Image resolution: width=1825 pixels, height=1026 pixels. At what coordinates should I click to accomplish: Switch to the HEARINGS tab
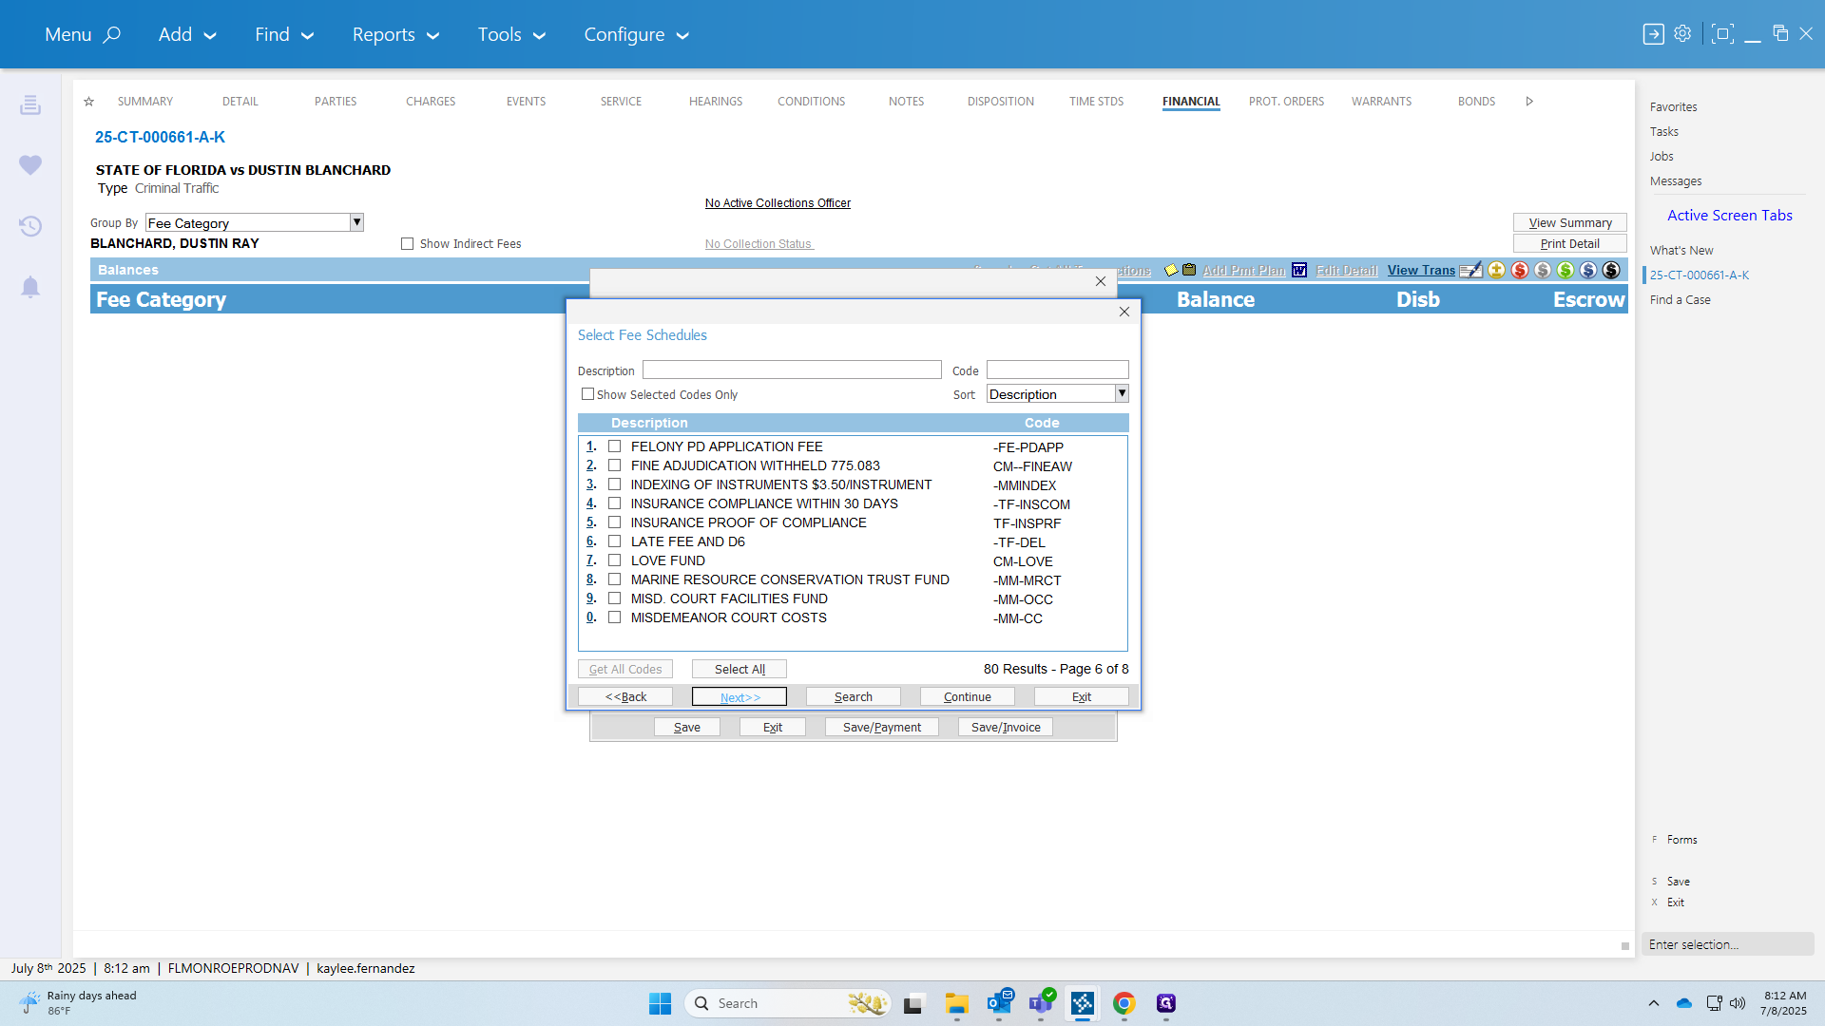[716, 102]
